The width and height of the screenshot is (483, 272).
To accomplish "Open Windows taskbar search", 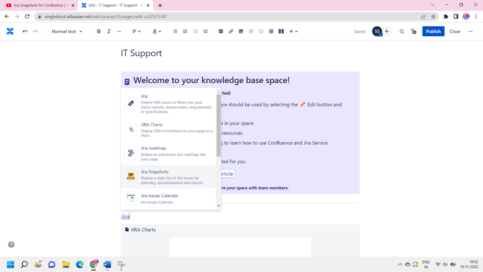I will [x=24, y=265].
